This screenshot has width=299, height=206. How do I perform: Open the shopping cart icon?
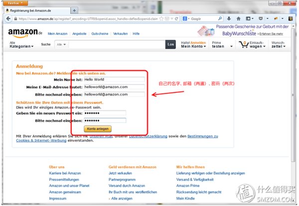[x=244, y=44]
